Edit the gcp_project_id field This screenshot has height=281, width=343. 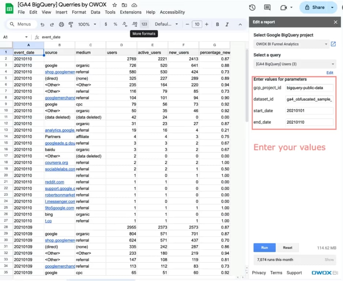point(309,88)
